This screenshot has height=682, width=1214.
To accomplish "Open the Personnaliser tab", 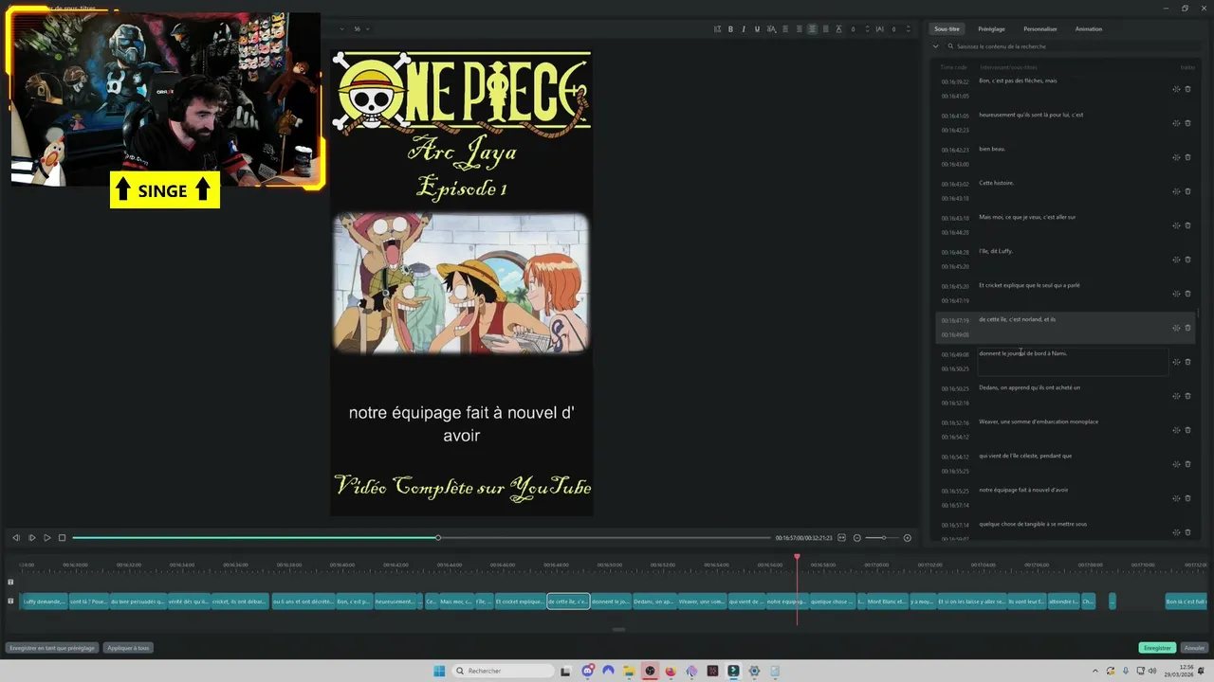I will point(1040,29).
